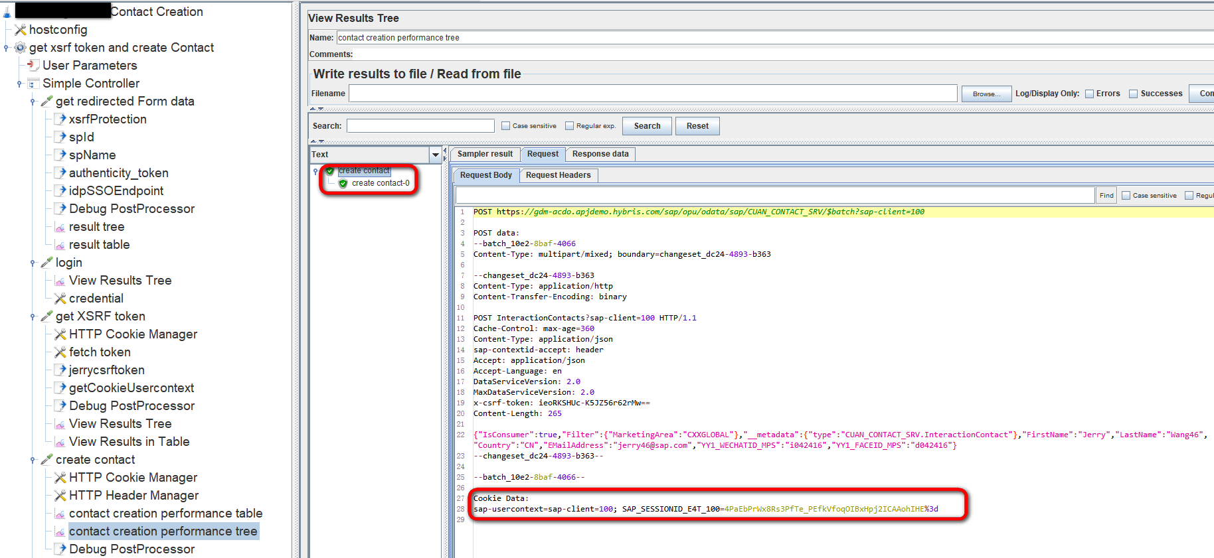Toggle Case sensitive for results search
The height and width of the screenshot is (558, 1214).
click(x=506, y=125)
